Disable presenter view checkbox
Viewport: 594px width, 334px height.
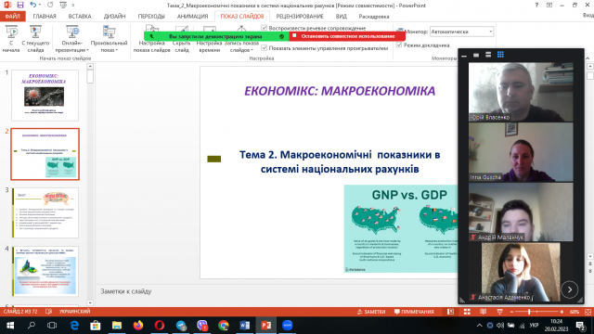tap(399, 45)
